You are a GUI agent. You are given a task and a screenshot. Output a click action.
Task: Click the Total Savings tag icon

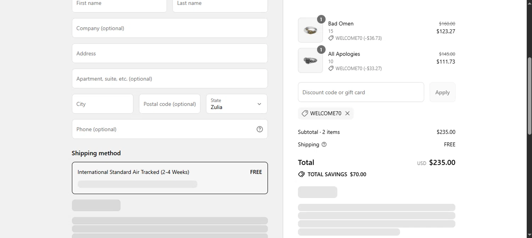[301, 174]
